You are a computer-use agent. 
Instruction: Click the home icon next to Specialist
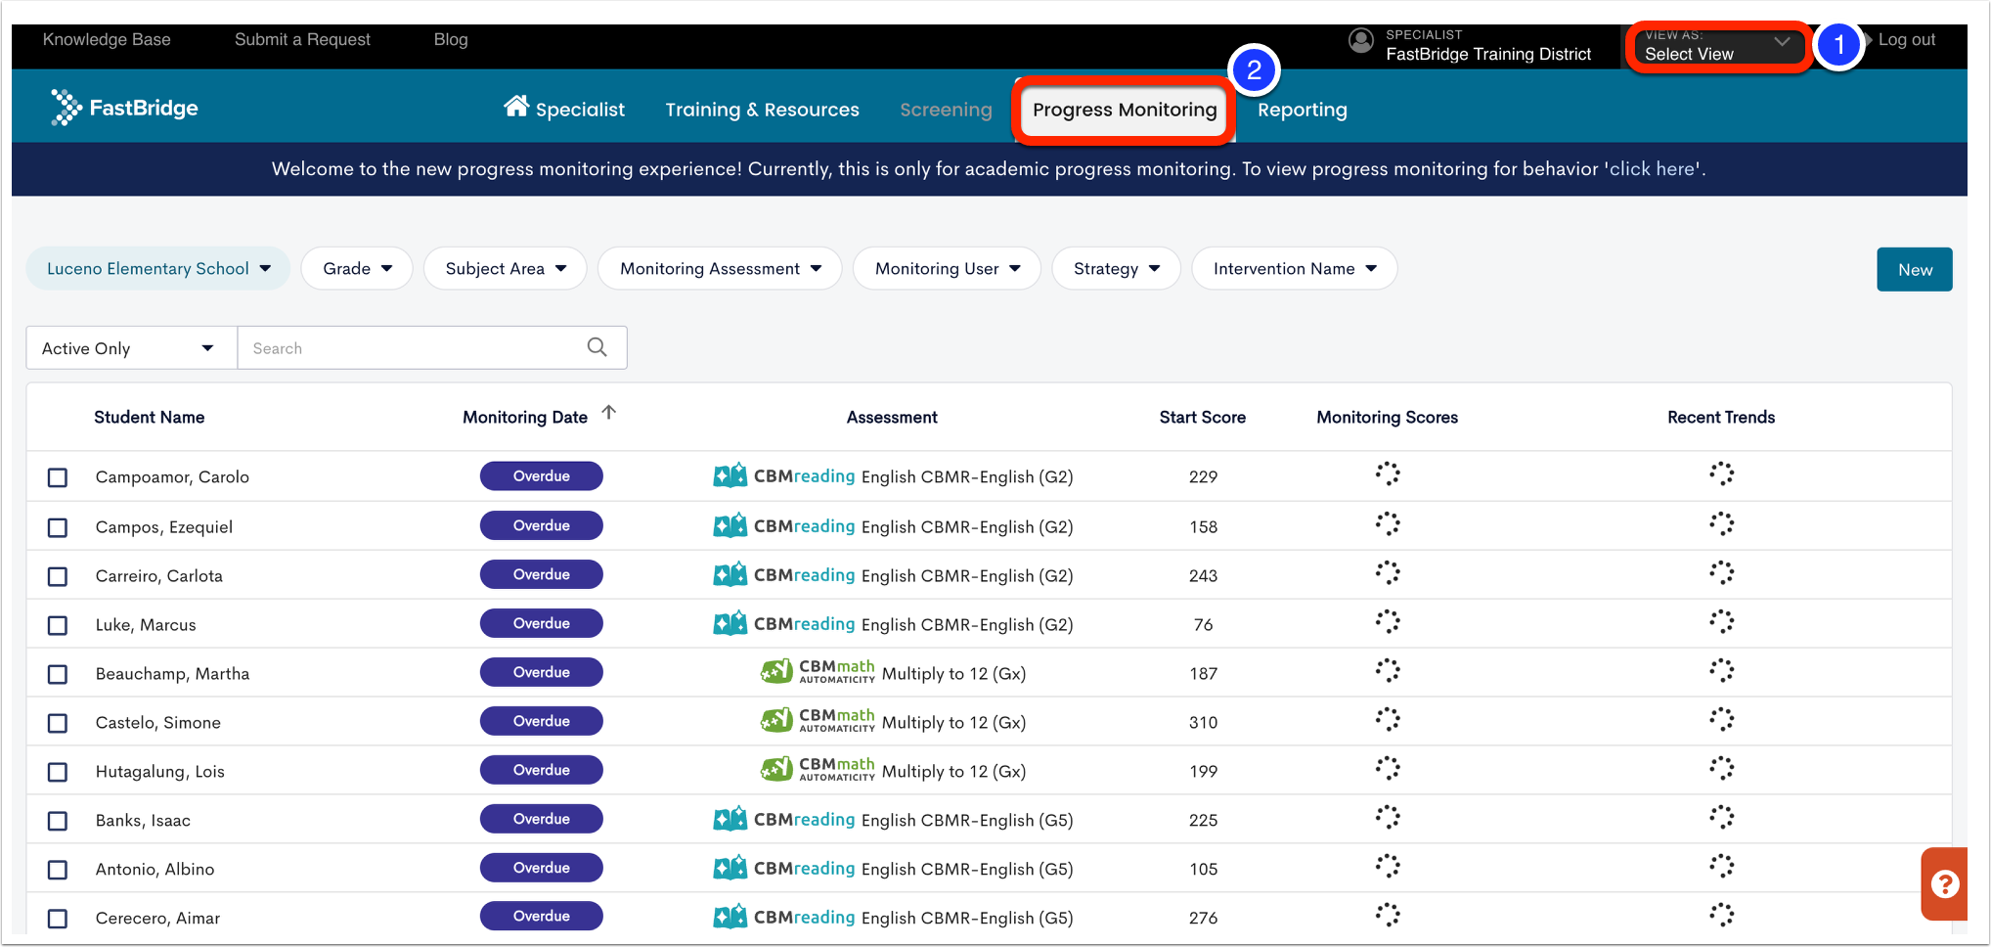[516, 106]
